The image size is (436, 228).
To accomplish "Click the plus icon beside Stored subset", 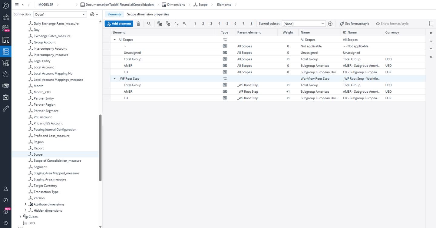I will point(330,24).
